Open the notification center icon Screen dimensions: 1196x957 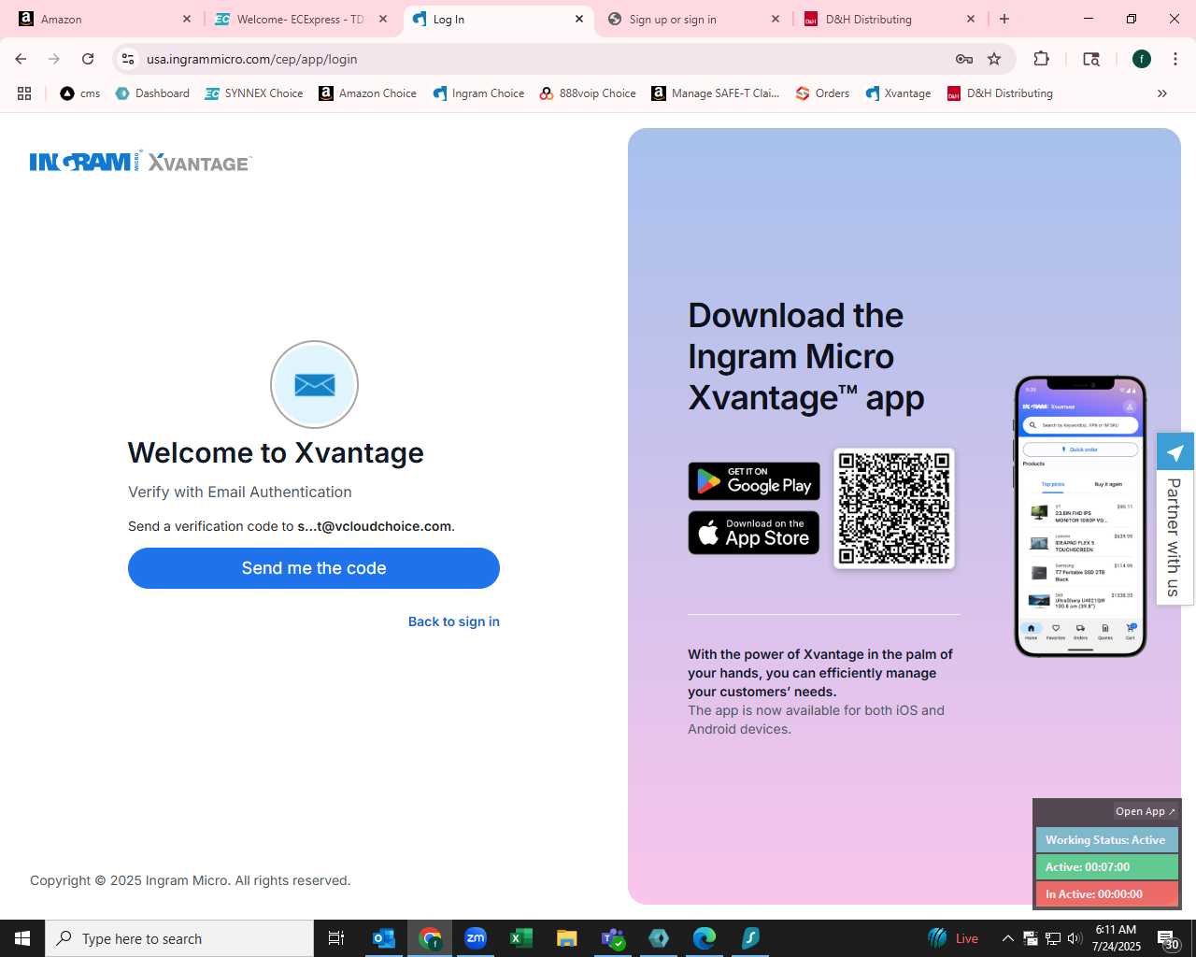tap(1168, 938)
